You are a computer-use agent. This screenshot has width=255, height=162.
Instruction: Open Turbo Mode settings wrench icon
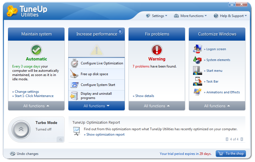61,140
